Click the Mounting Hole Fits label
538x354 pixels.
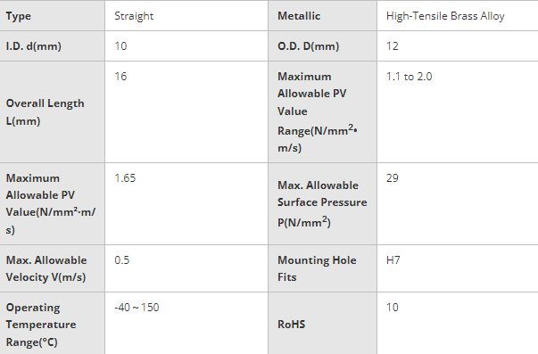click(x=317, y=268)
